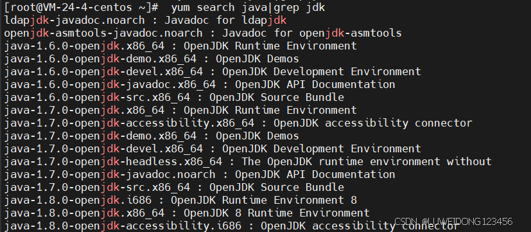Click the line 'openjdk-asmtools-javadoc.noarch'
The width and height of the screenshot is (531, 232).
pos(103,33)
